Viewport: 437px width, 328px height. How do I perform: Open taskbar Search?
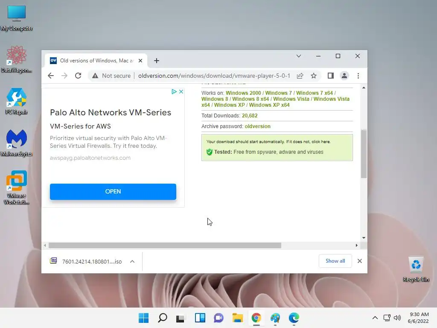(163, 318)
